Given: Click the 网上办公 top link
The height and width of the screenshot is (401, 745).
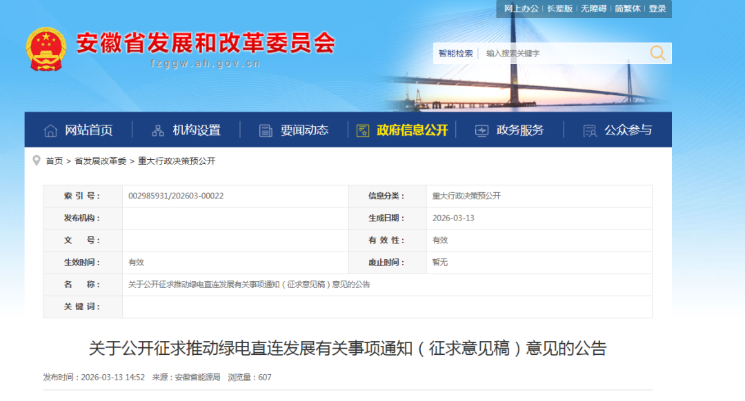Looking at the screenshot, I should point(521,8).
